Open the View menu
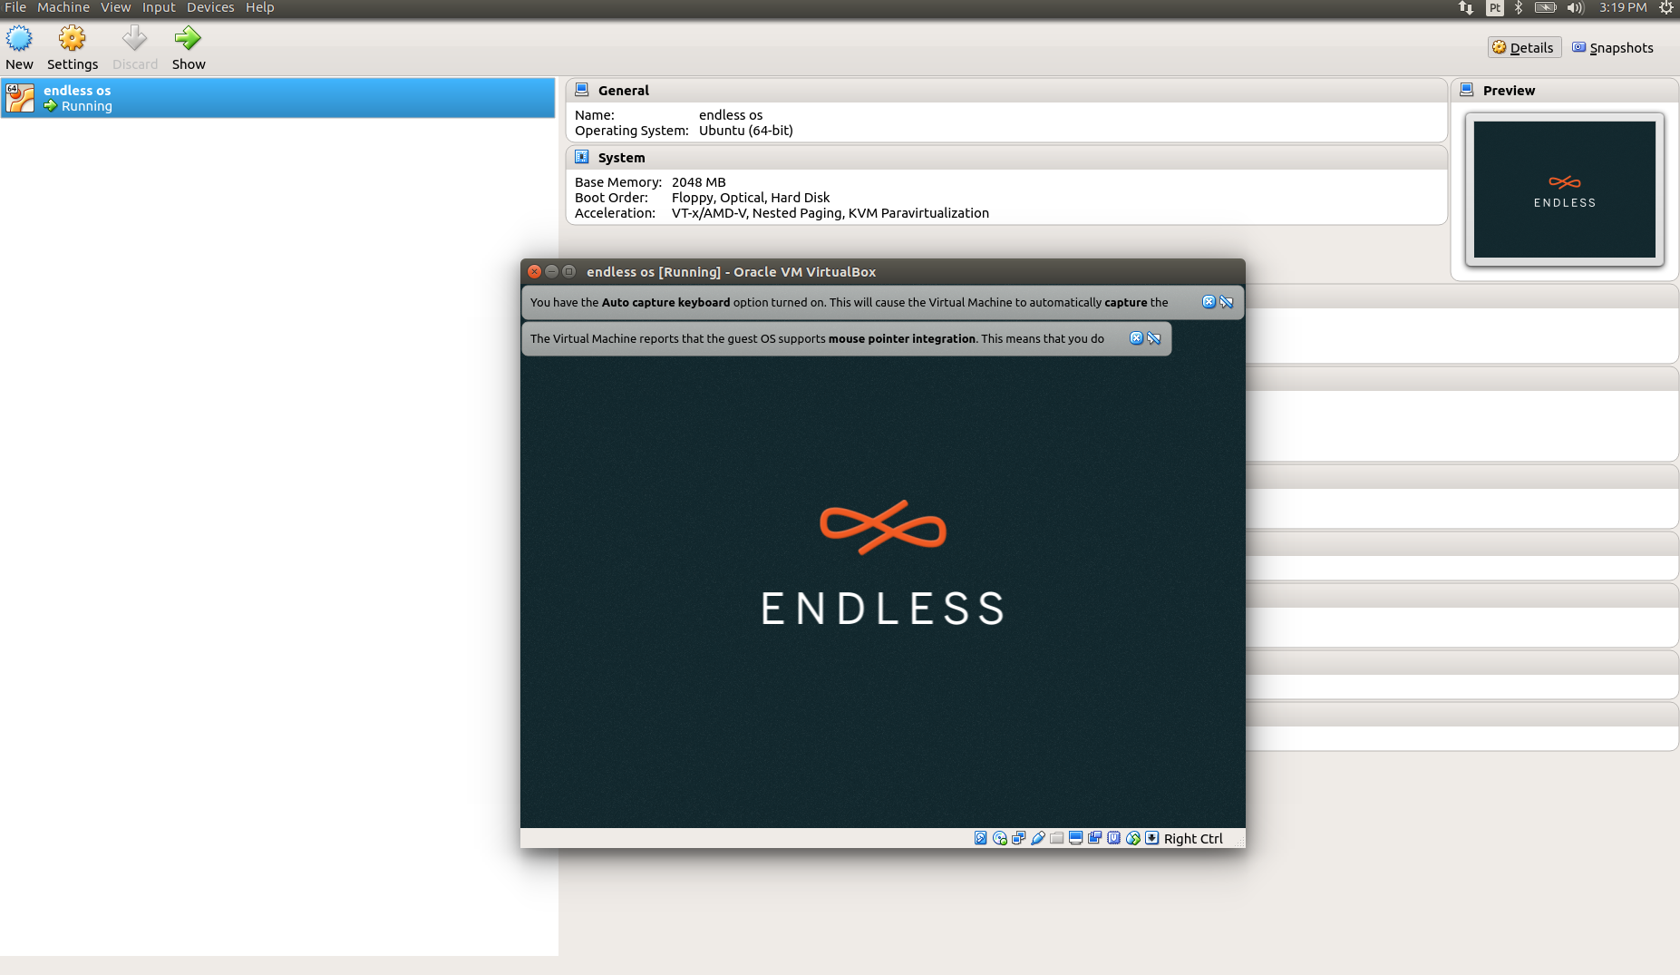 coord(115,7)
